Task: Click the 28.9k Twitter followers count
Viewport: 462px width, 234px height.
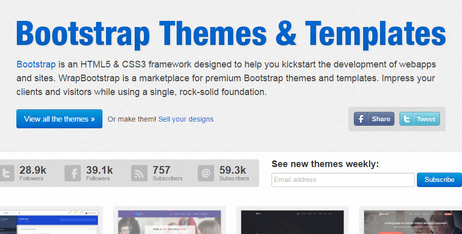Action: 33,170
